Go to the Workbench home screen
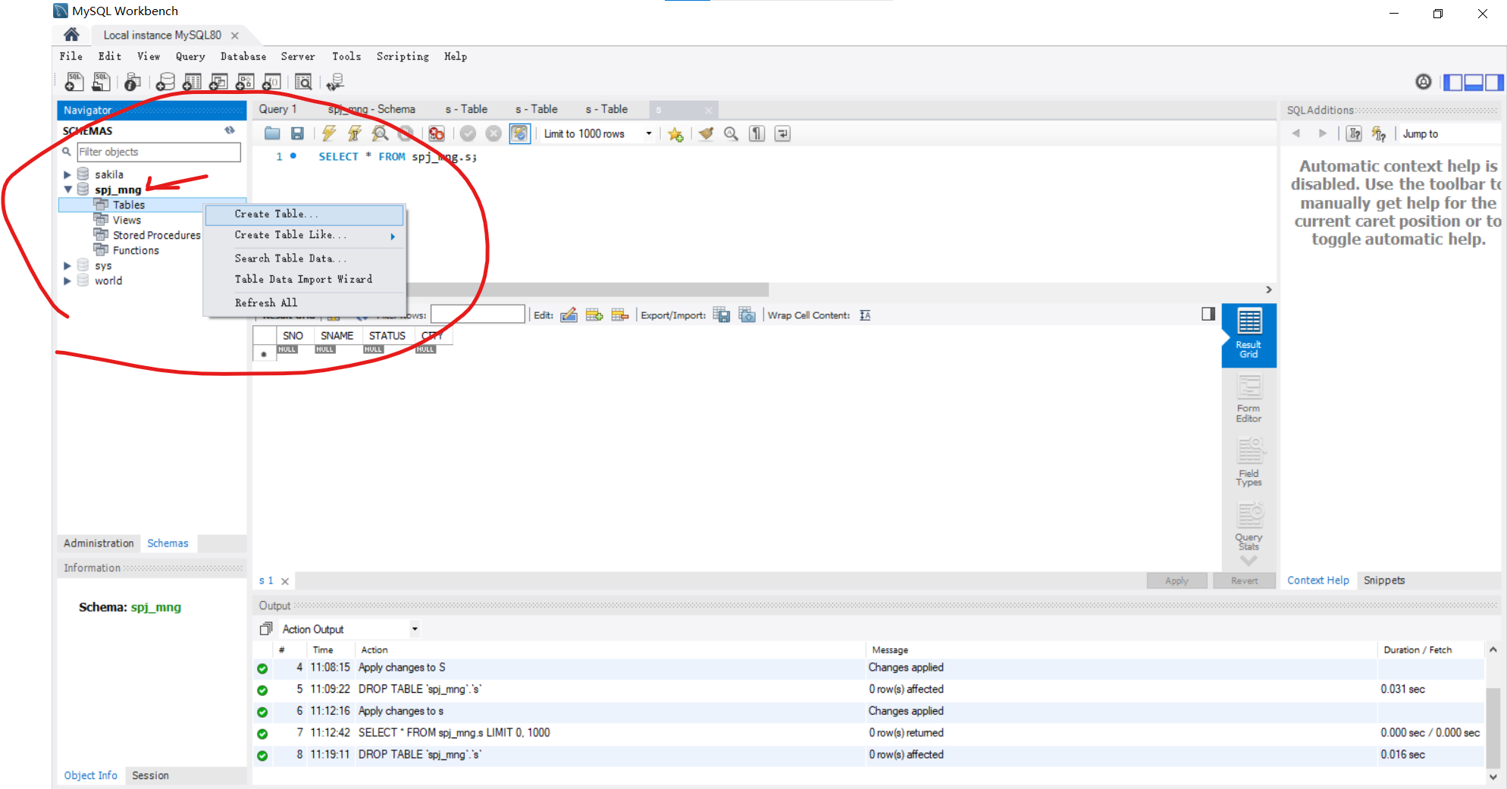The width and height of the screenshot is (1507, 789). coord(71,35)
